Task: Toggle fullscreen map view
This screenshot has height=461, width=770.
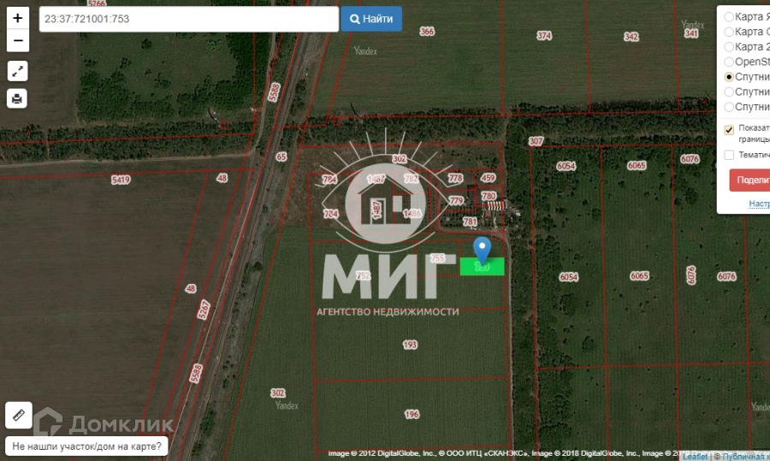Action: 18,71
